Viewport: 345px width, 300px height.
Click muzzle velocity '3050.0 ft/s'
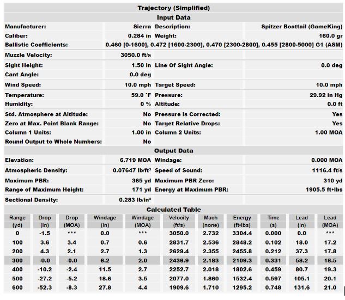tap(136, 55)
